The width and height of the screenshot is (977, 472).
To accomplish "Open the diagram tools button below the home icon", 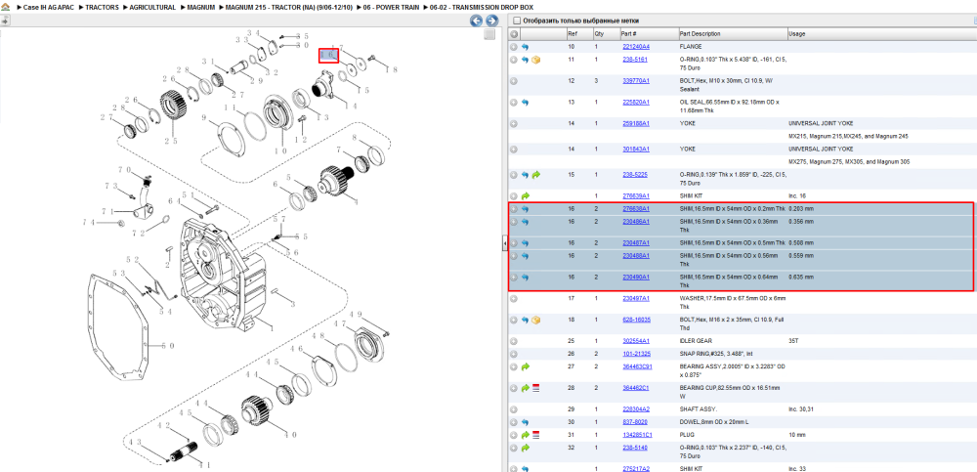I will coord(5,21).
